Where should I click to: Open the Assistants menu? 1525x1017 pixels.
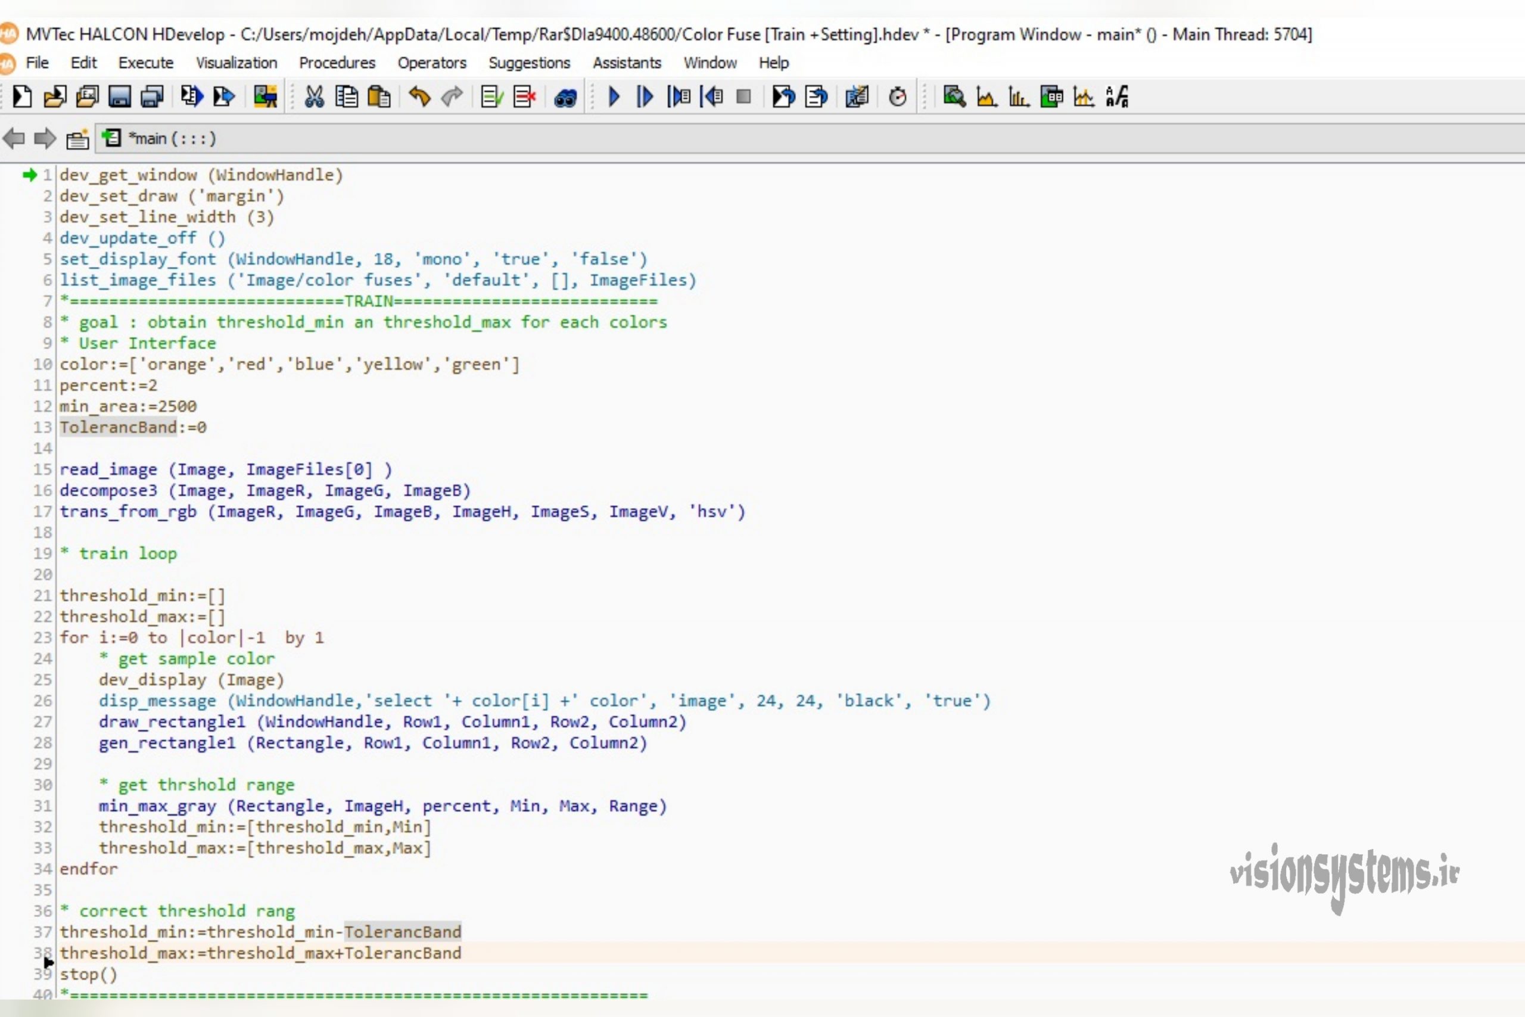pos(627,63)
